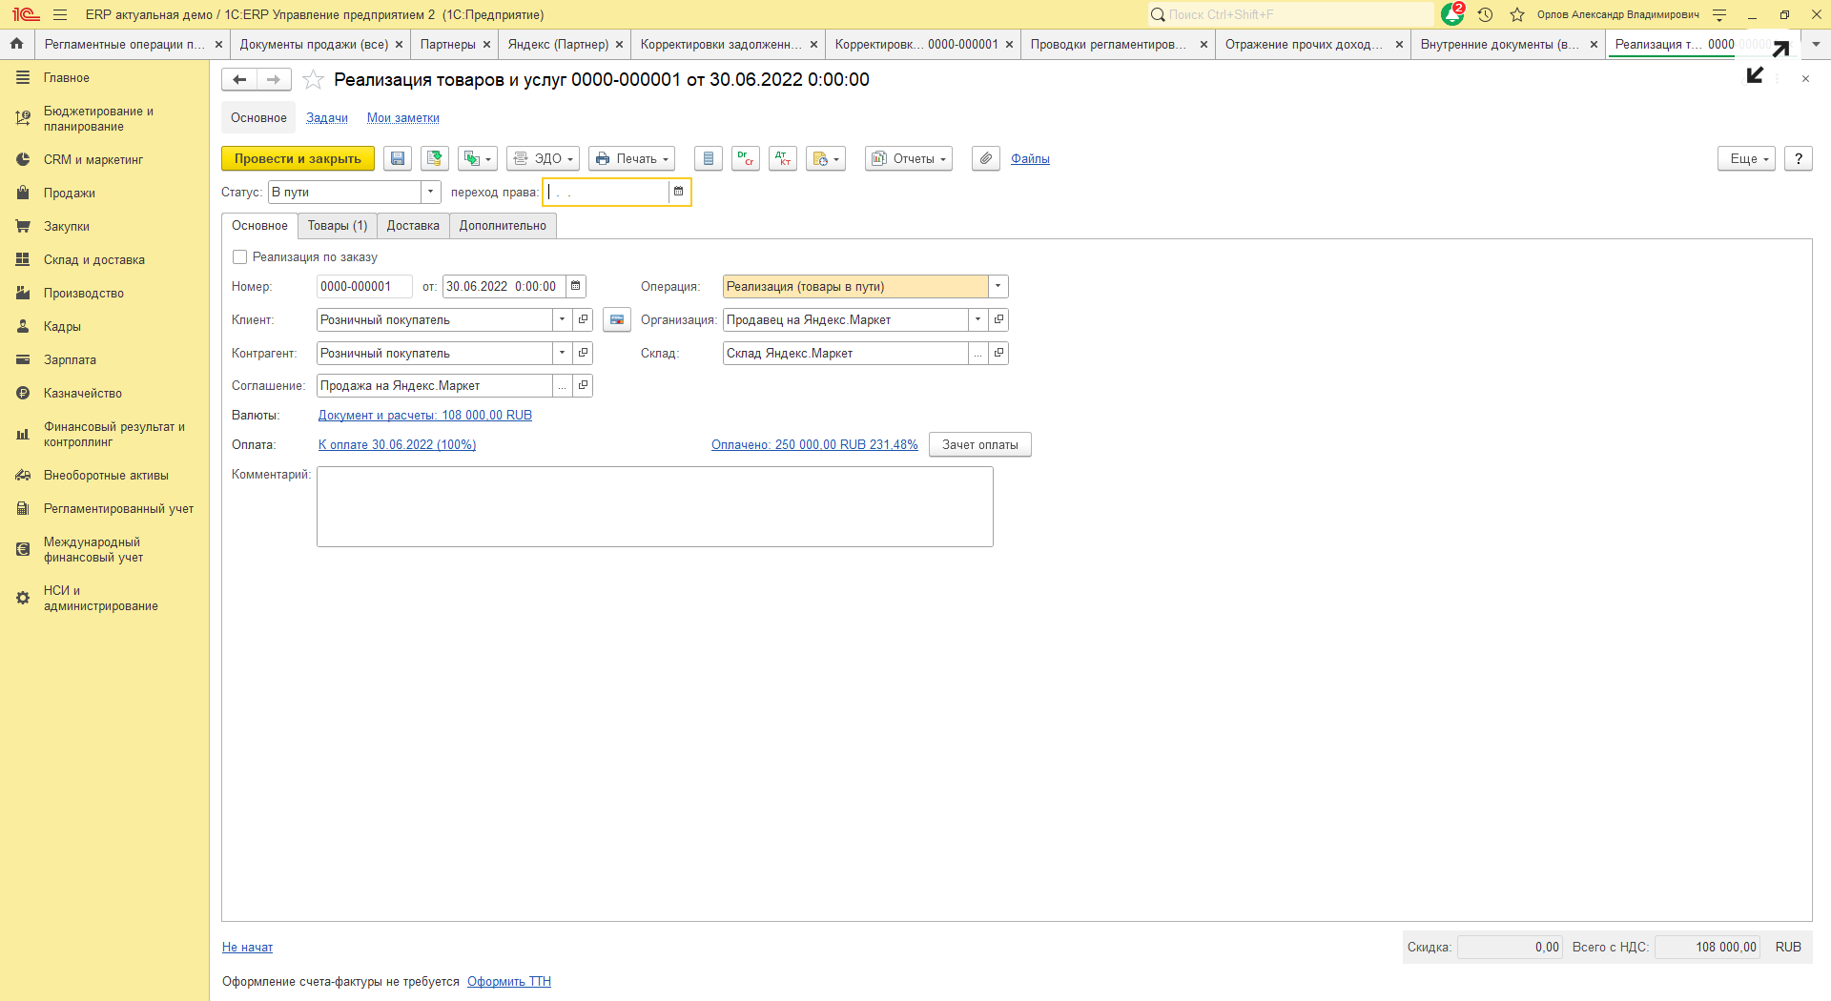Click the Dr/Cr postings icon

click(745, 159)
